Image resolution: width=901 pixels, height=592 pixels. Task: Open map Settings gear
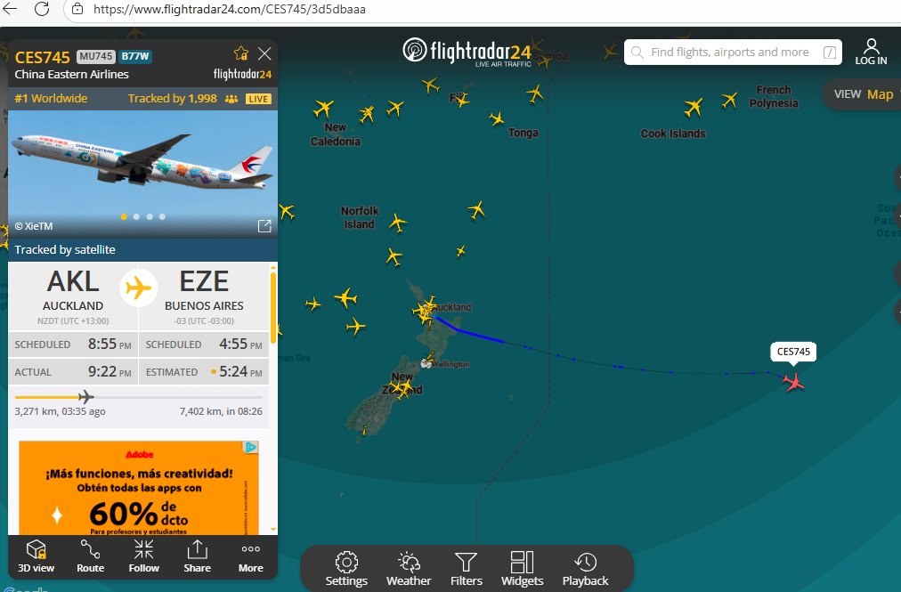pos(346,569)
